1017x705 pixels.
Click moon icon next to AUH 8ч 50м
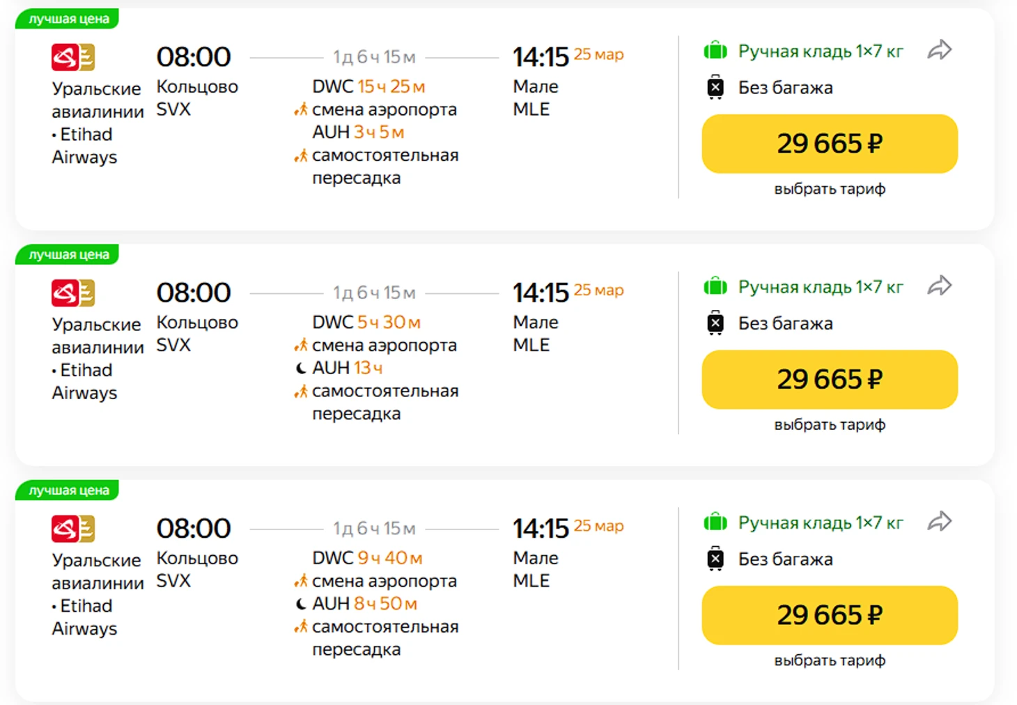tap(301, 604)
